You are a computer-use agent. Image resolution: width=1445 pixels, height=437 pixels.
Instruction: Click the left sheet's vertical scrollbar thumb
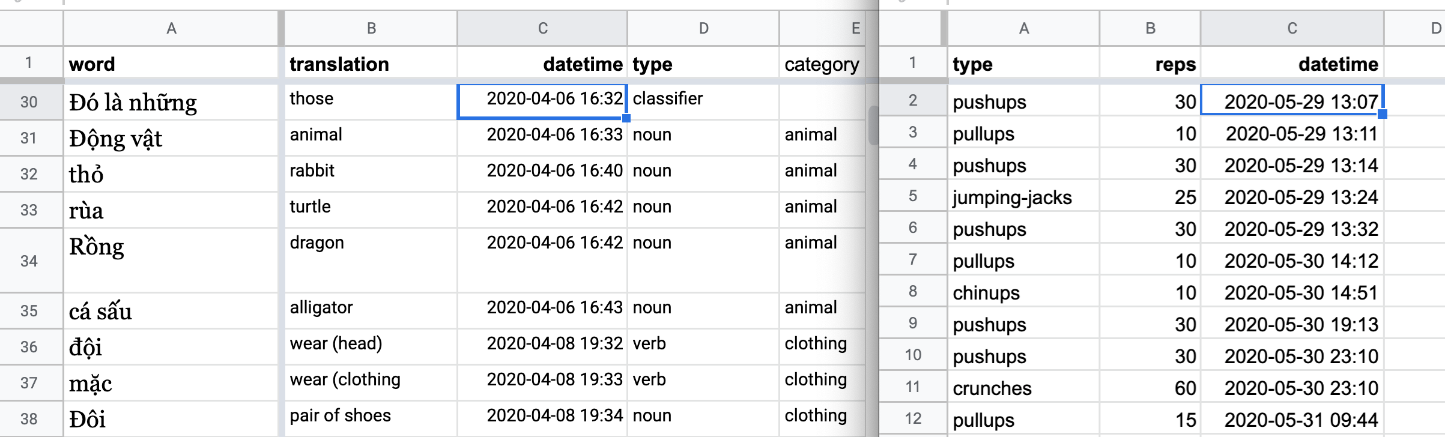tap(873, 125)
